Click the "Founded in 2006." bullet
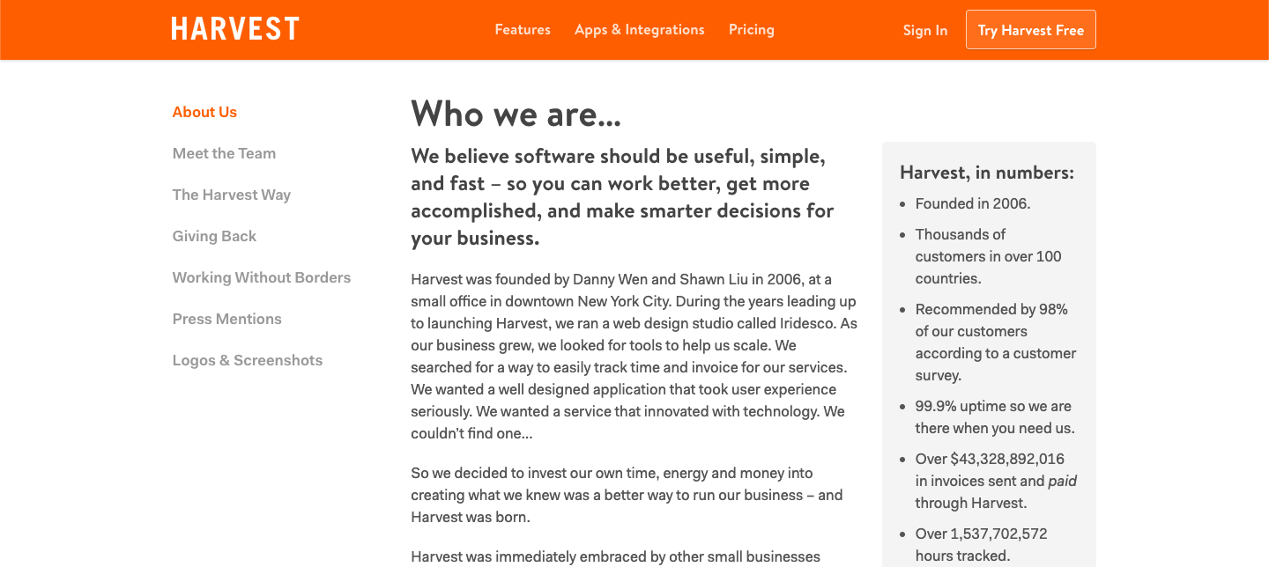This screenshot has height=567, width=1269. coord(973,203)
